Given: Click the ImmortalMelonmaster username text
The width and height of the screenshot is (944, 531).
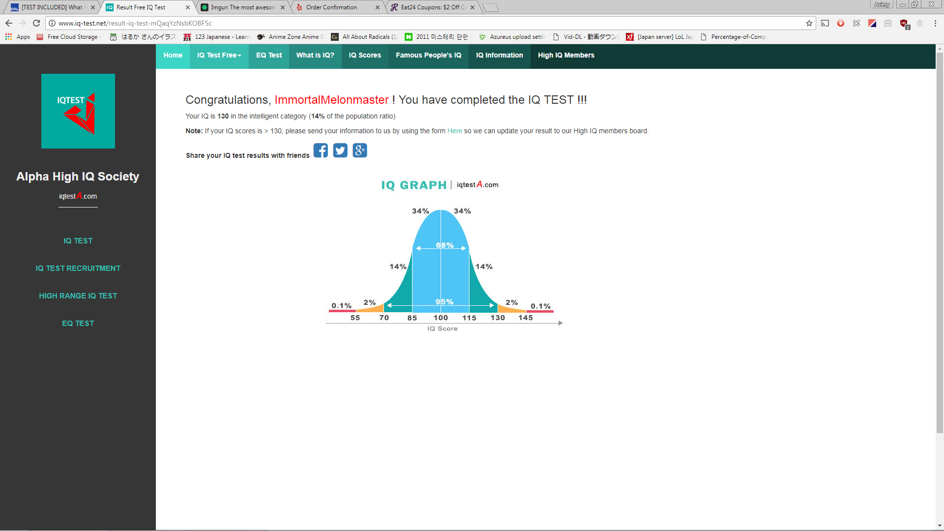Looking at the screenshot, I should coord(332,100).
